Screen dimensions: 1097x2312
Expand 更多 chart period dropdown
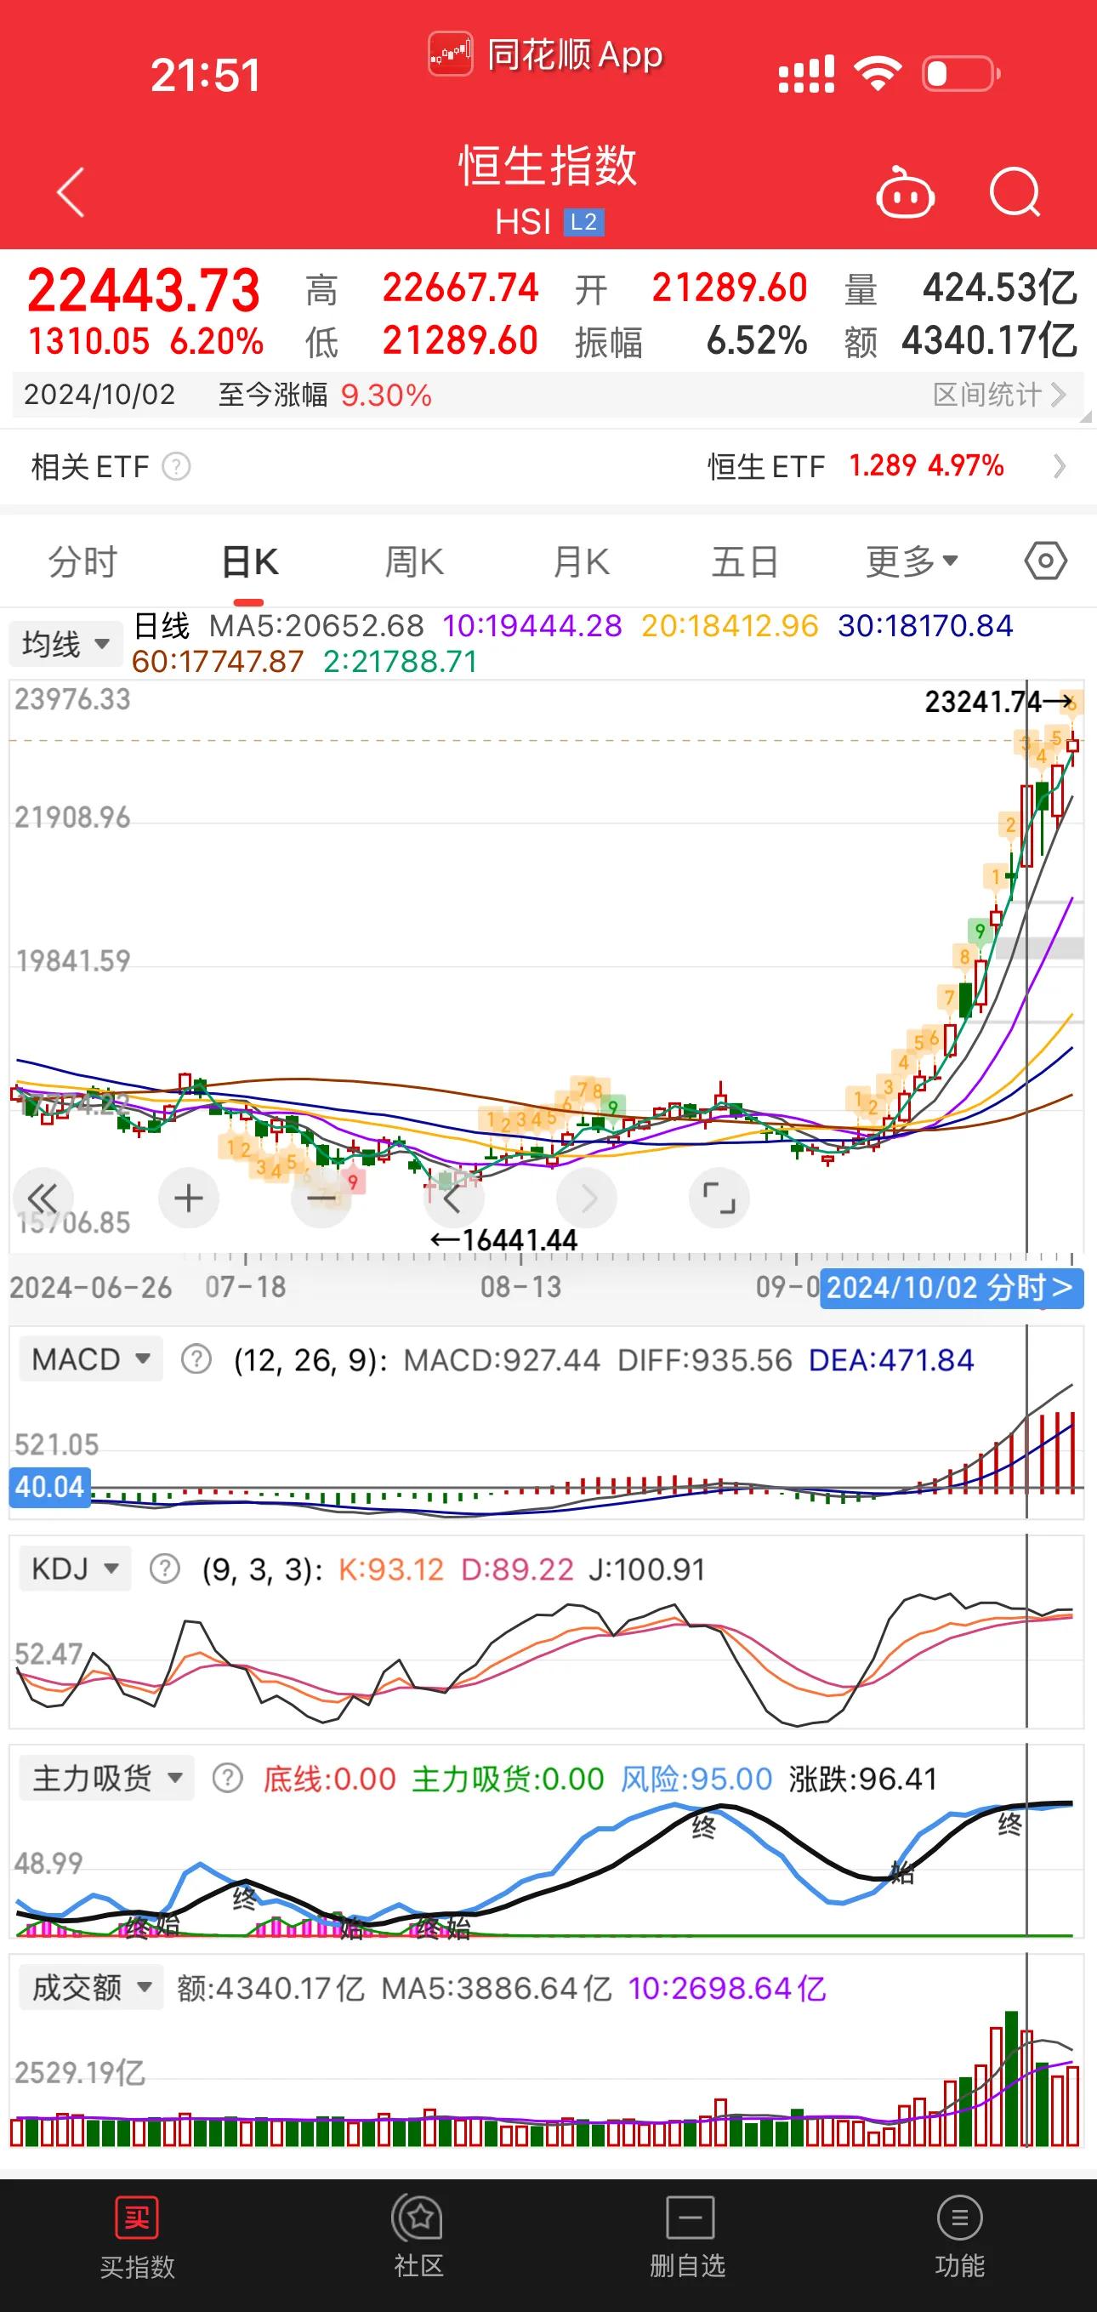[912, 562]
